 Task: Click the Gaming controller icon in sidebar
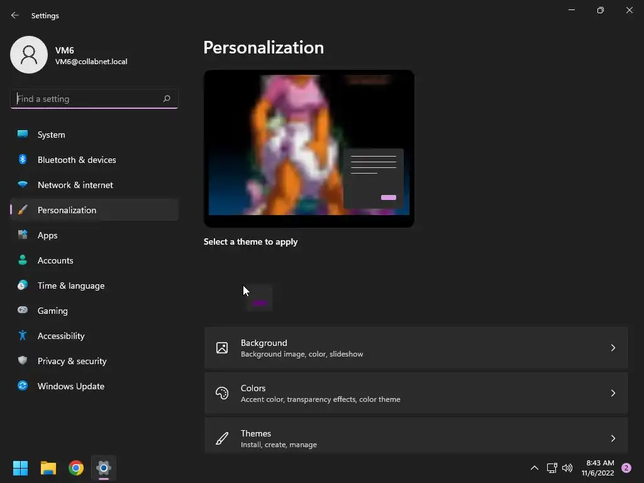pyautogui.click(x=23, y=310)
